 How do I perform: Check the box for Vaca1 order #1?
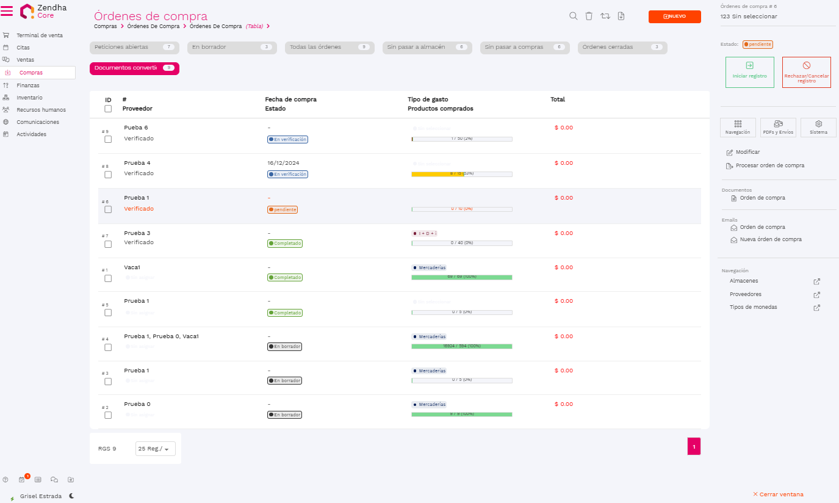(108, 278)
